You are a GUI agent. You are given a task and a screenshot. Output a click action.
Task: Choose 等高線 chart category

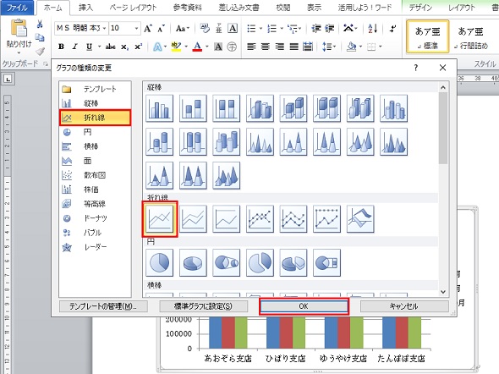coord(95,204)
